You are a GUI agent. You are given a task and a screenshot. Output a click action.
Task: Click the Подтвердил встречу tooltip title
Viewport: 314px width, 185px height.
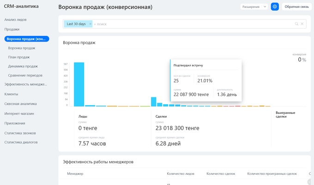click(x=188, y=65)
